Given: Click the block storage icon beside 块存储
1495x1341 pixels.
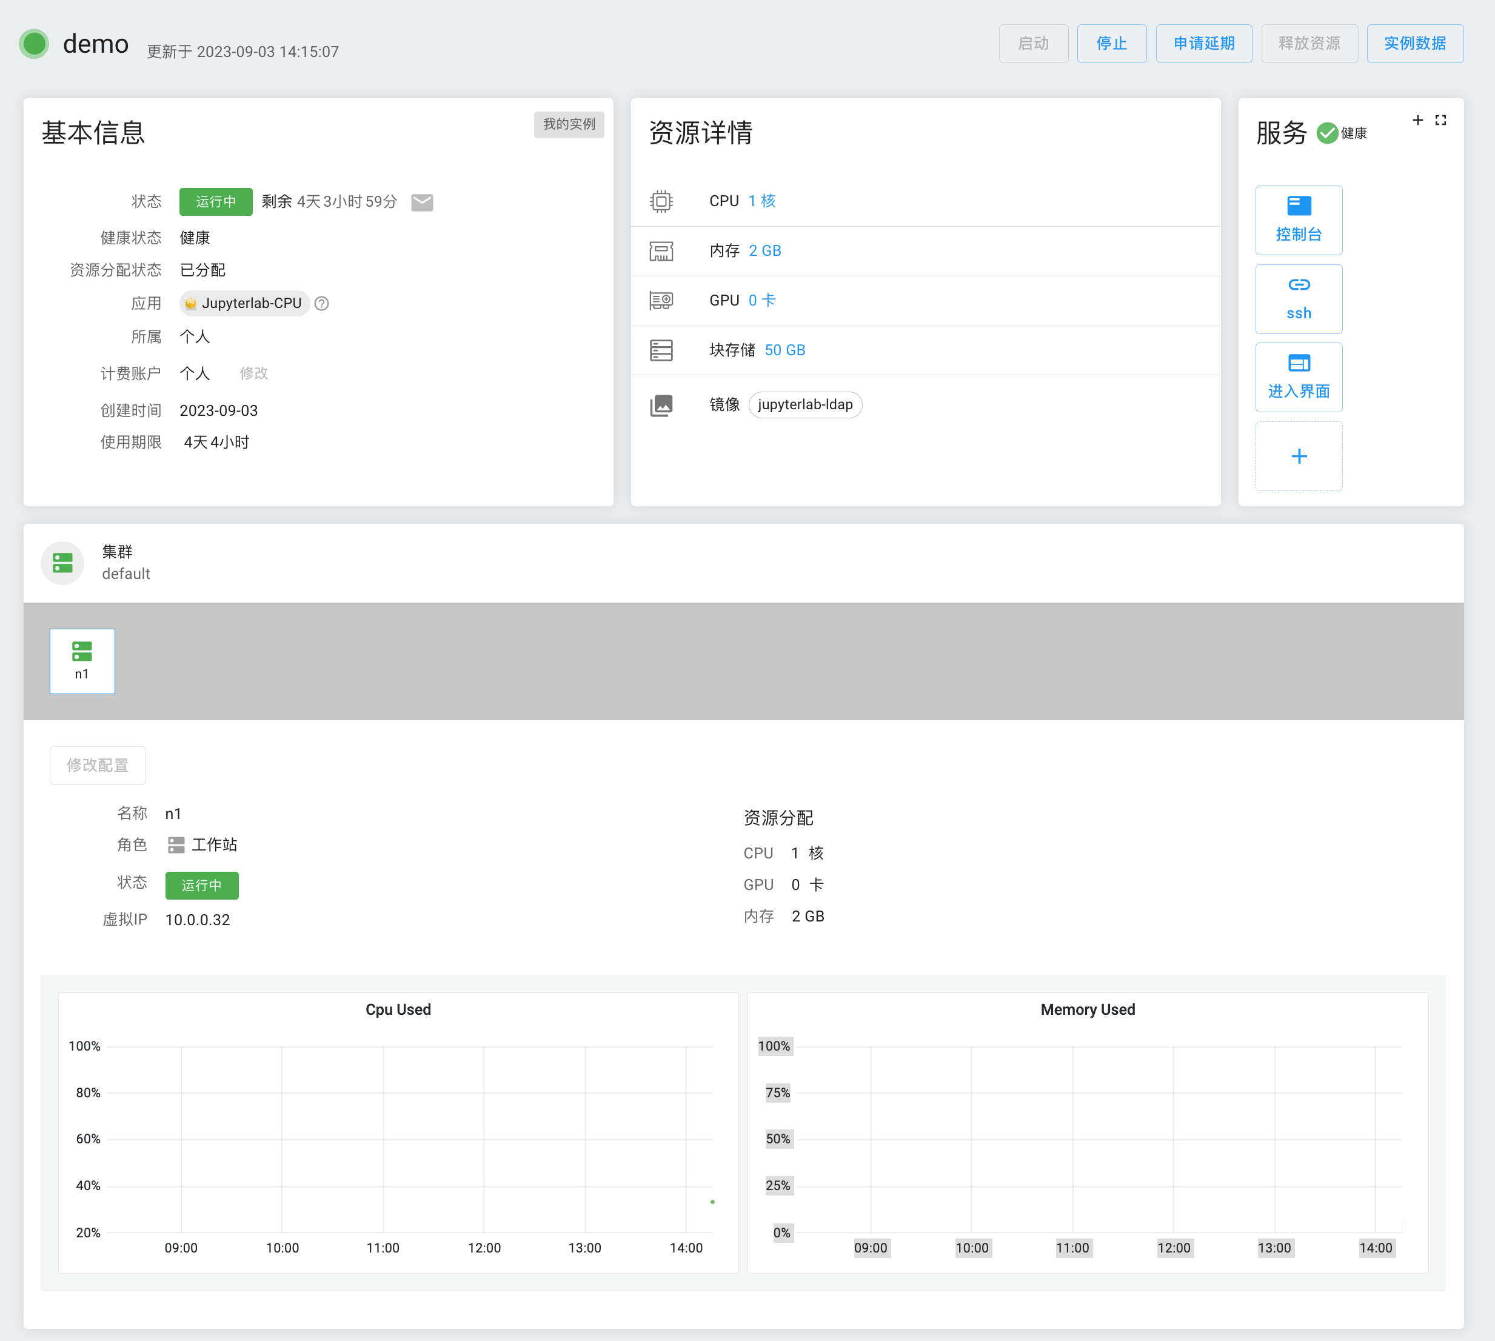Looking at the screenshot, I should (x=661, y=350).
